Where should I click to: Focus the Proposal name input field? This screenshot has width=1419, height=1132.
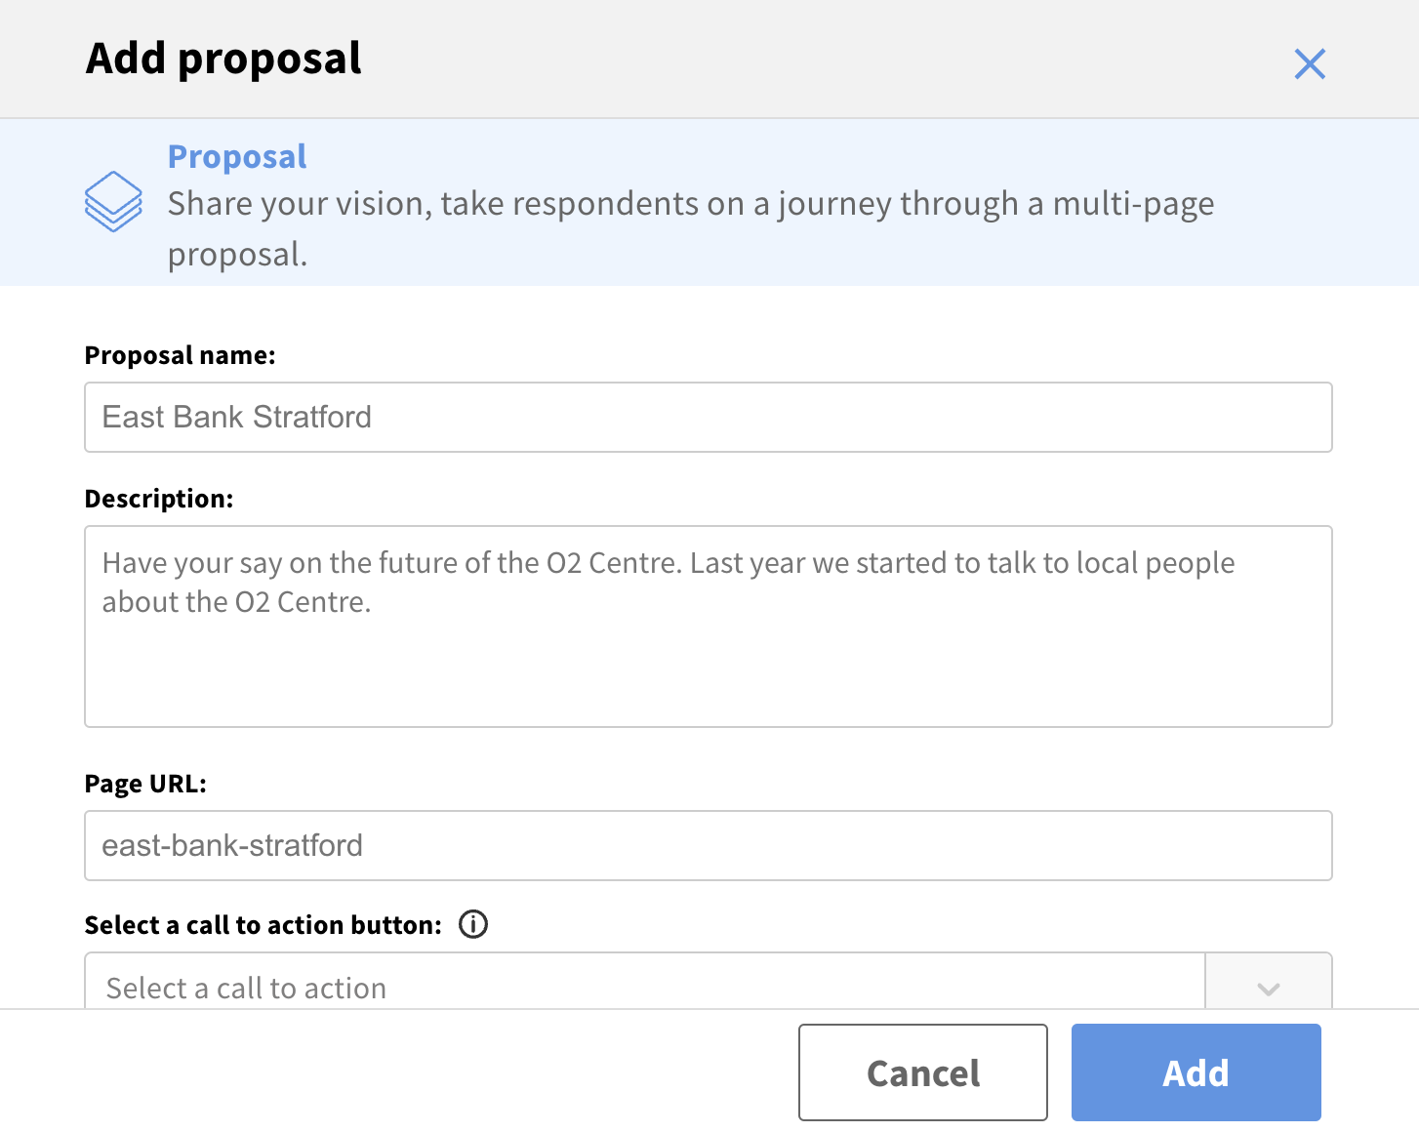click(x=708, y=417)
